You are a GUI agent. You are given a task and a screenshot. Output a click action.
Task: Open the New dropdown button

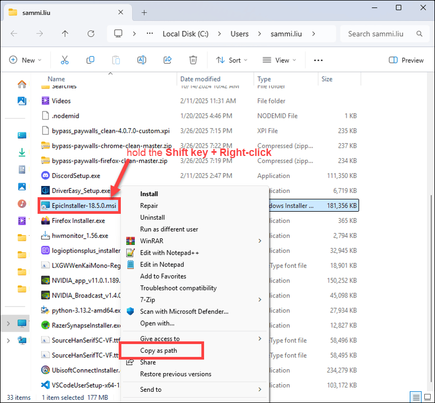25,60
